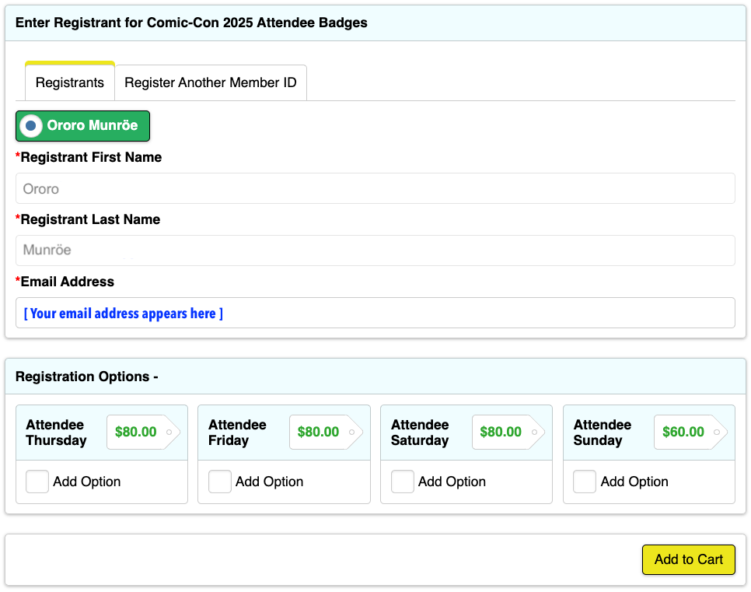Click the Attendee Thursday option header

tap(60, 433)
